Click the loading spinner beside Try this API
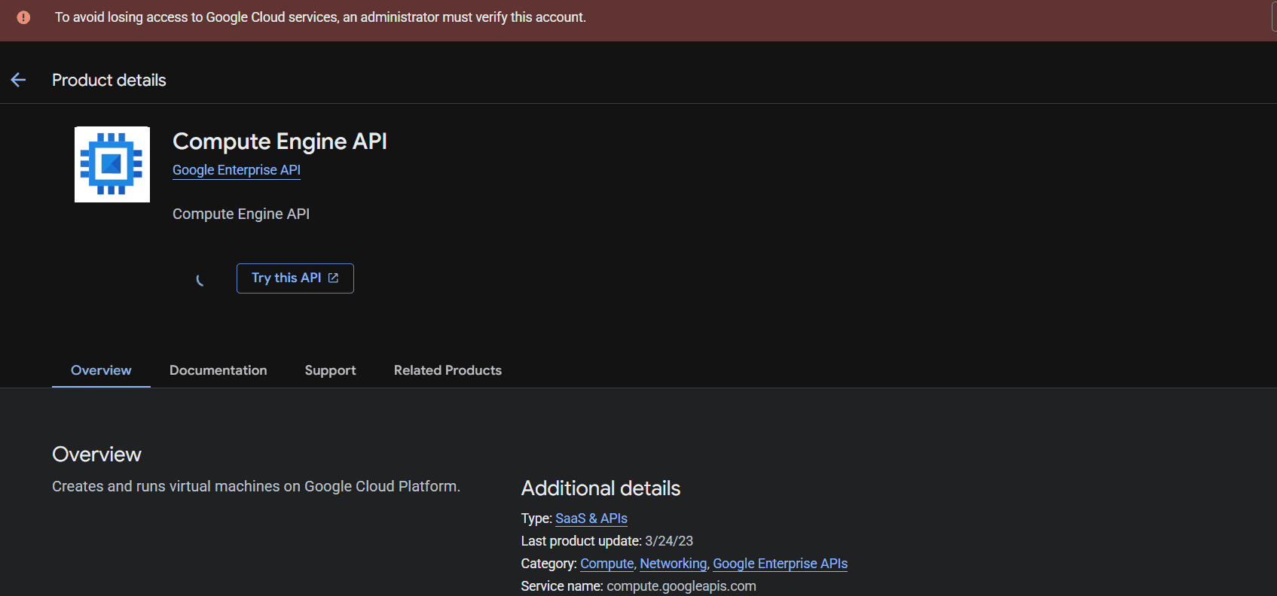 (200, 280)
